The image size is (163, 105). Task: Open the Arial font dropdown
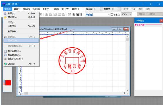(x=109, y=15)
